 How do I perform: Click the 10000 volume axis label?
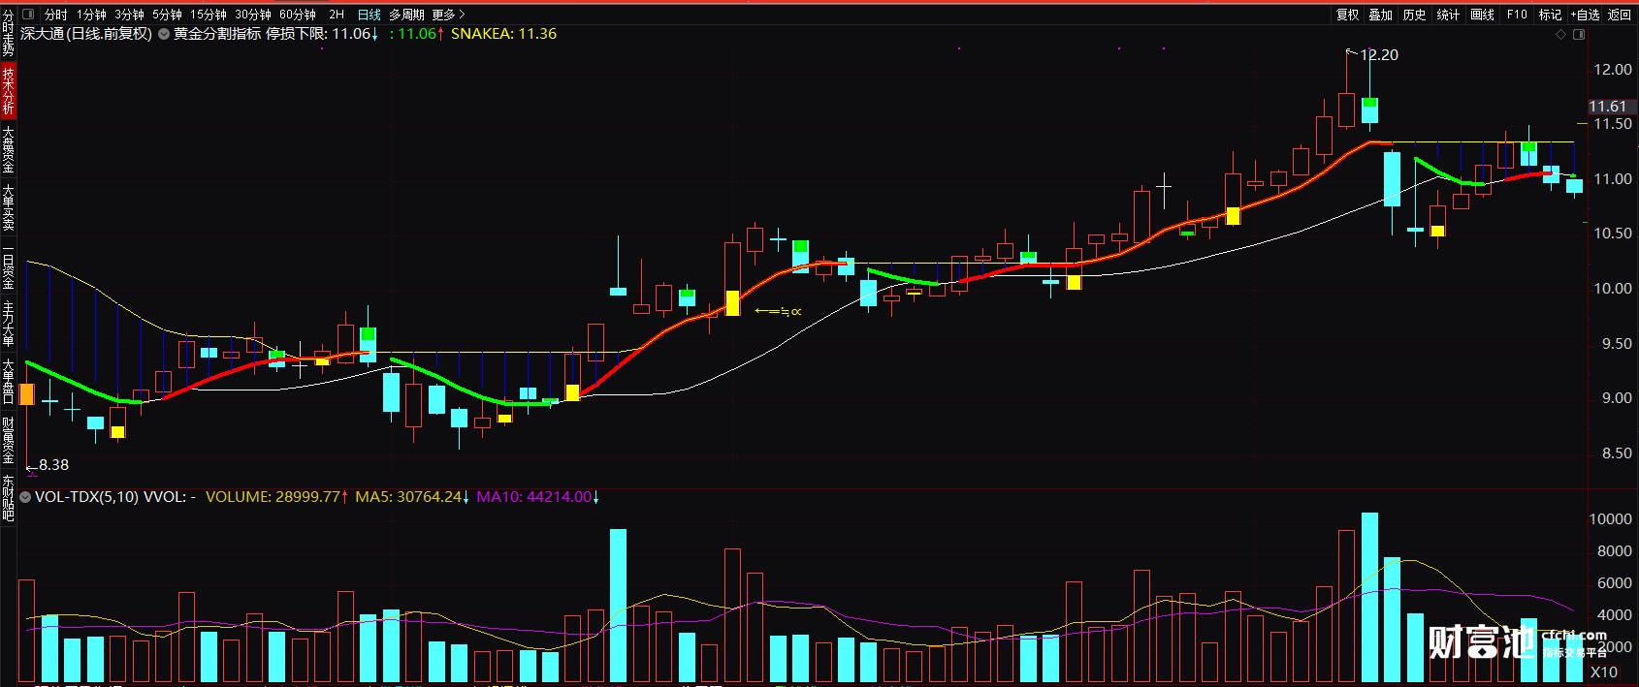(x=1610, y=519)
